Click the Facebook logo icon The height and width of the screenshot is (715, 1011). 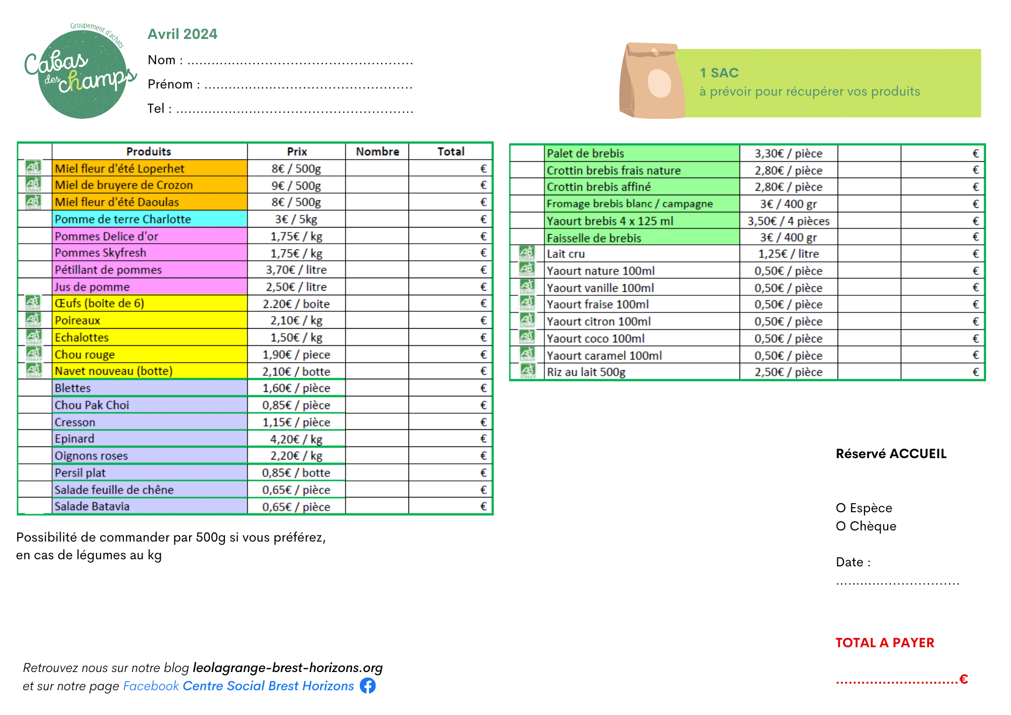coord(367,686)
